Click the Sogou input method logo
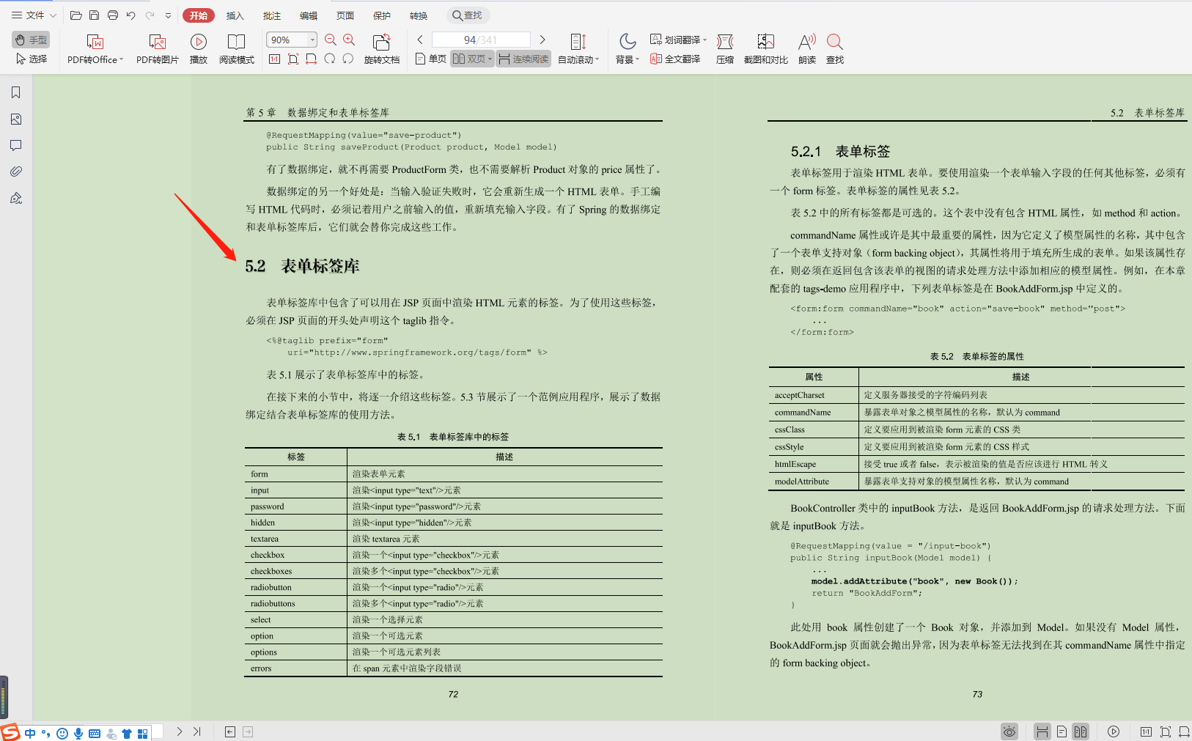This screenshot has height=741, width=1192. pos(10,731)
